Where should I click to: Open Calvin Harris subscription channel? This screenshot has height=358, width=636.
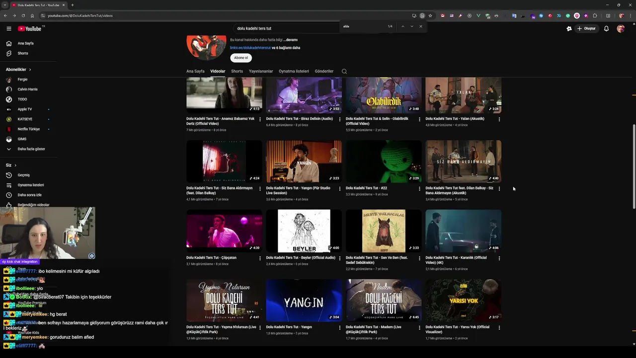[x=28, y=89]
